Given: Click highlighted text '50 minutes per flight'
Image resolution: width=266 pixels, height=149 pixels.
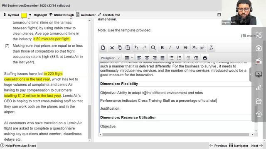Looking at the screenshot, I should pos(53,39).
